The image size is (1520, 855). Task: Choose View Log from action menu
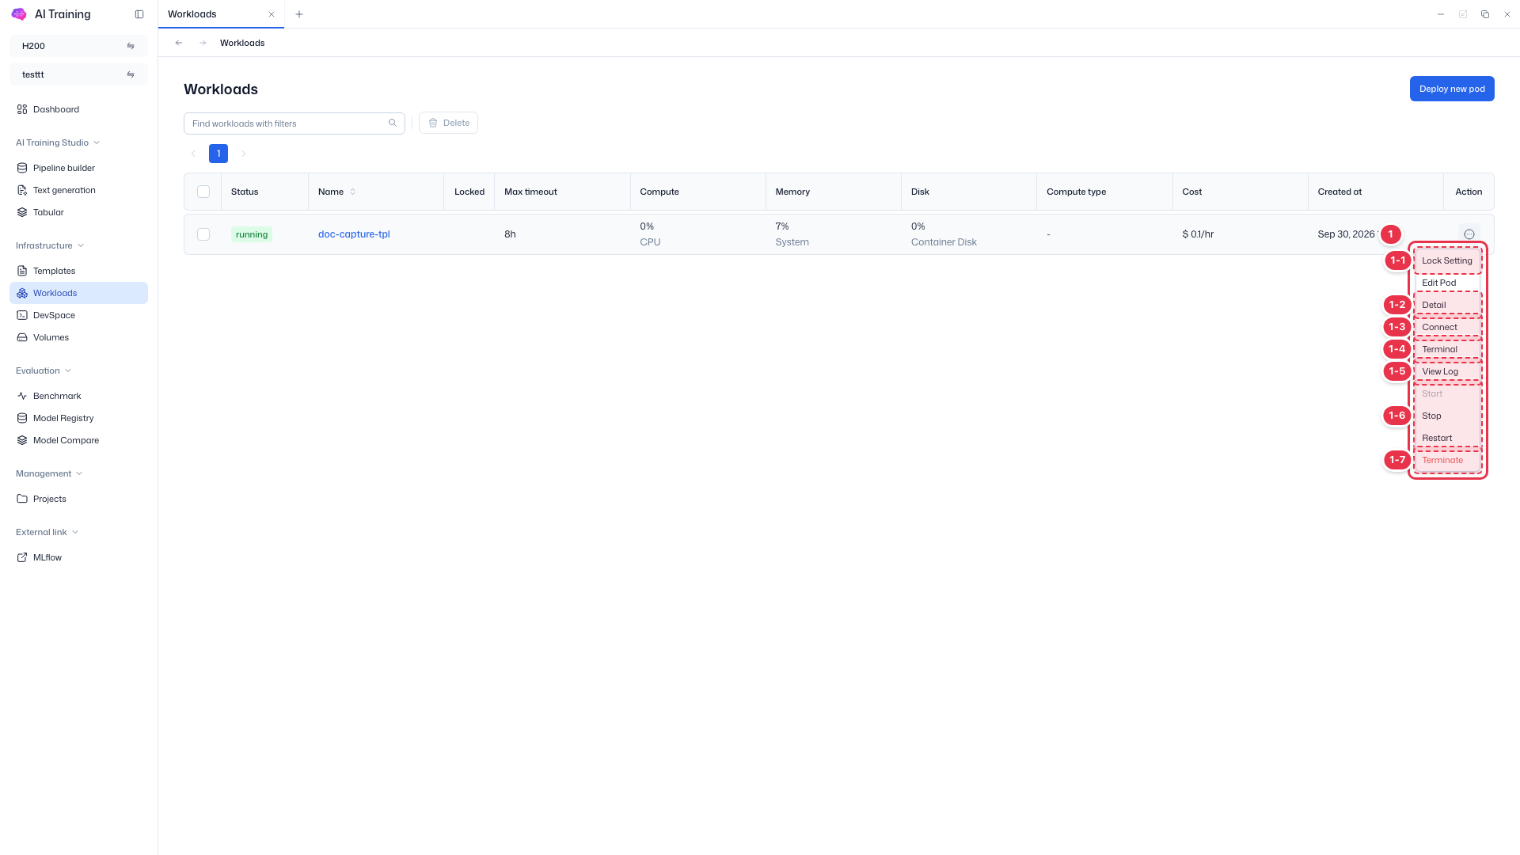(1447, 371)
